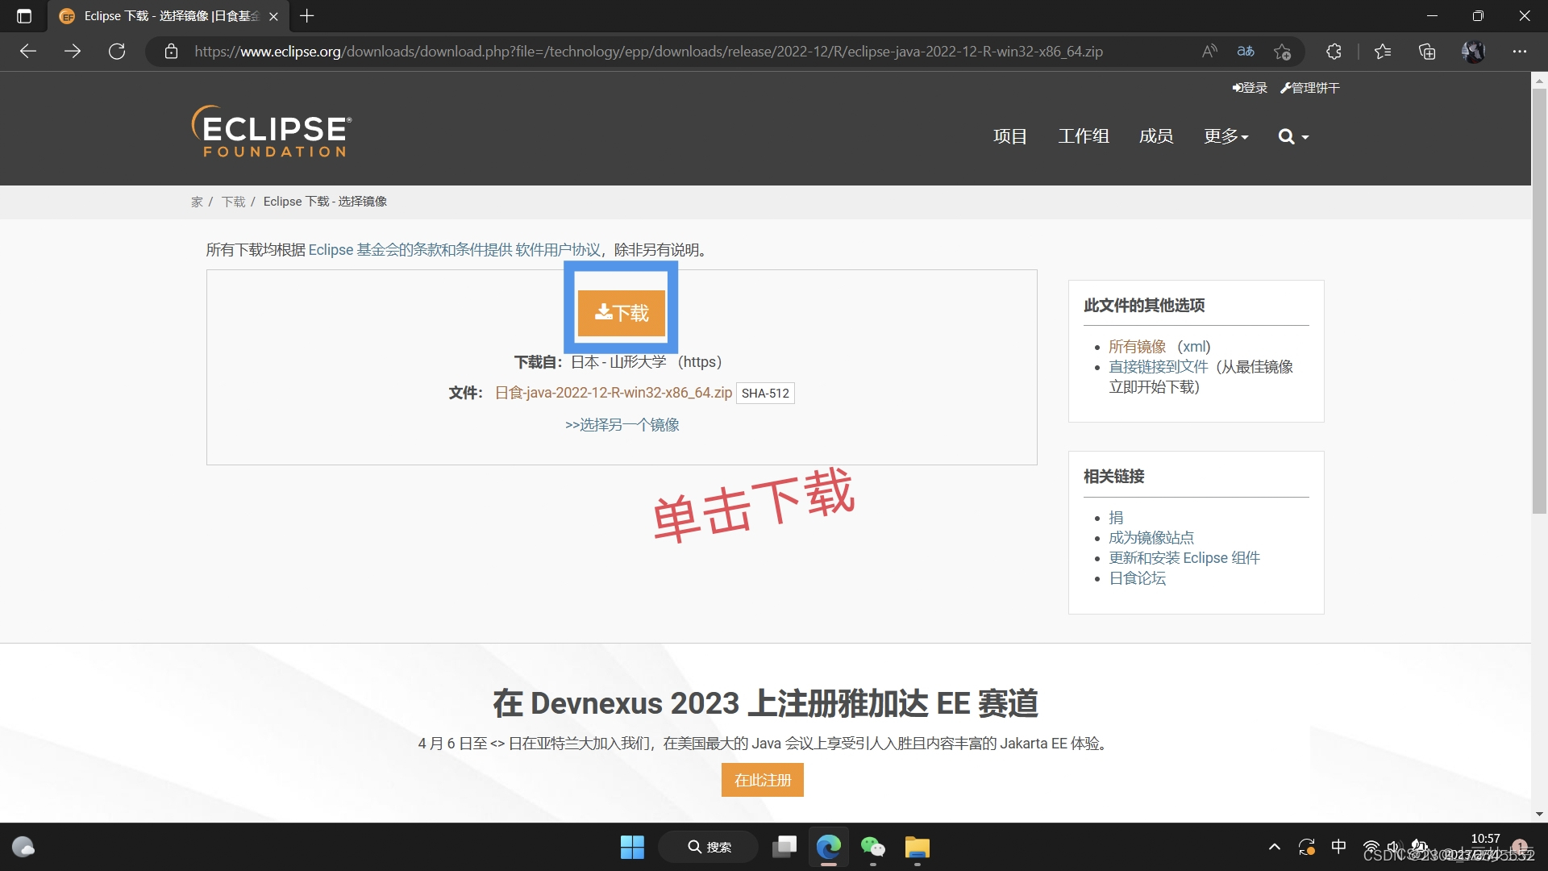Image resolution: width=1548 pixels, height=871 pixels.
Task: Expand the 更多 dropdown menu
Action: pyautogui.click(x=1225, y=136)
